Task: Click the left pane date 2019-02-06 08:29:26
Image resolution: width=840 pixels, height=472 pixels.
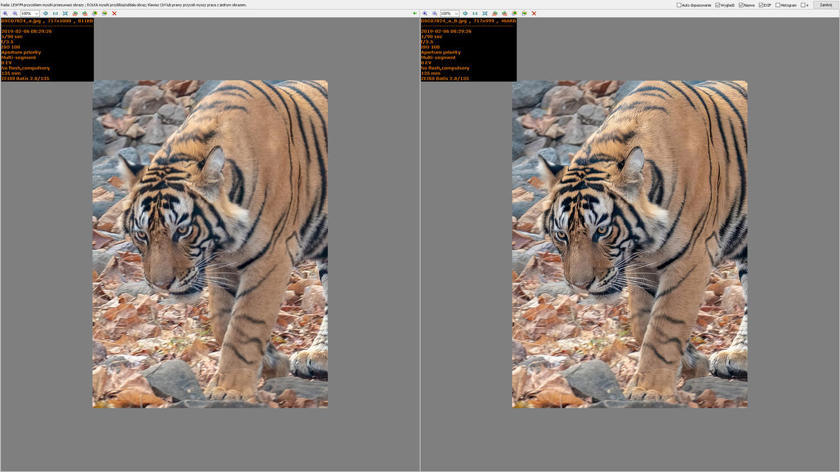Action: point(25,31)
